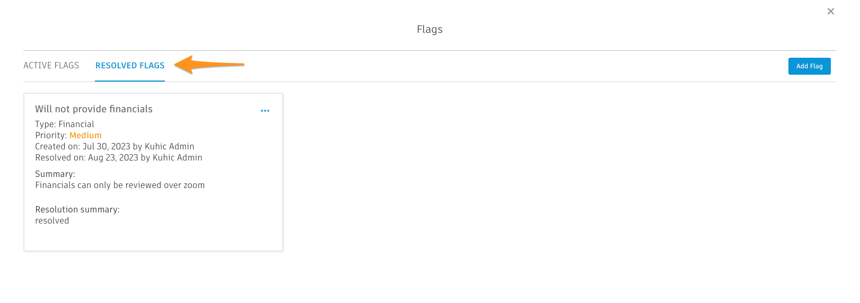The height and width of the screenshot is (303, 860).
Task: Click the 'Priority:' label in flag card
Action: (51, 136)
